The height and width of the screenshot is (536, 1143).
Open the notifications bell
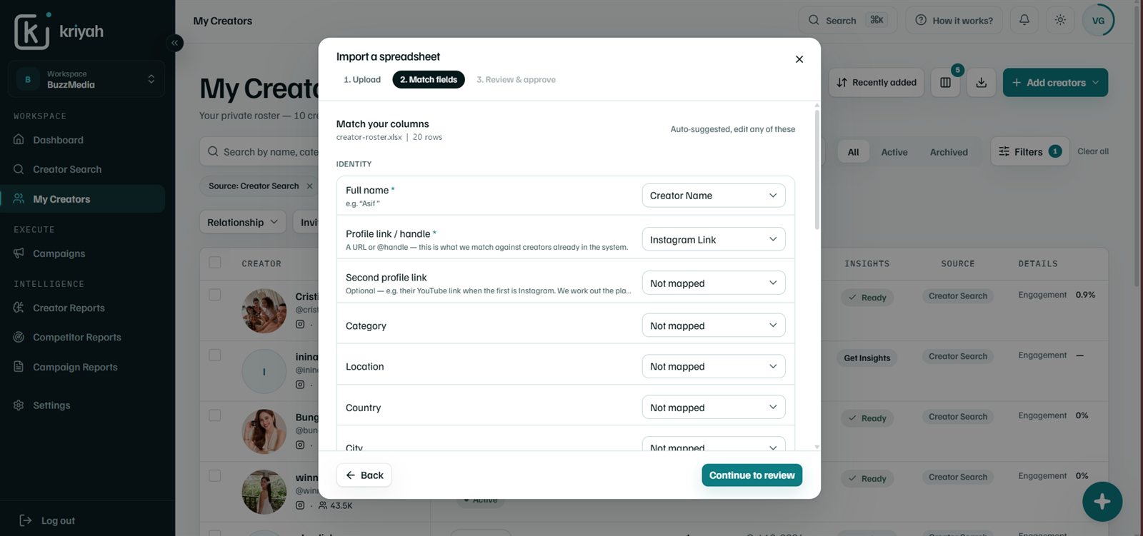(x=1024, y=20)
